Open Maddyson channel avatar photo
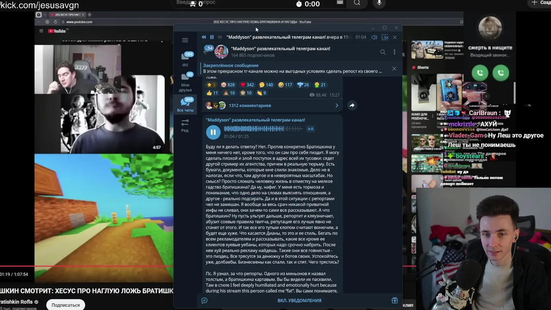551x310 pixels. (x=221, y=52)
